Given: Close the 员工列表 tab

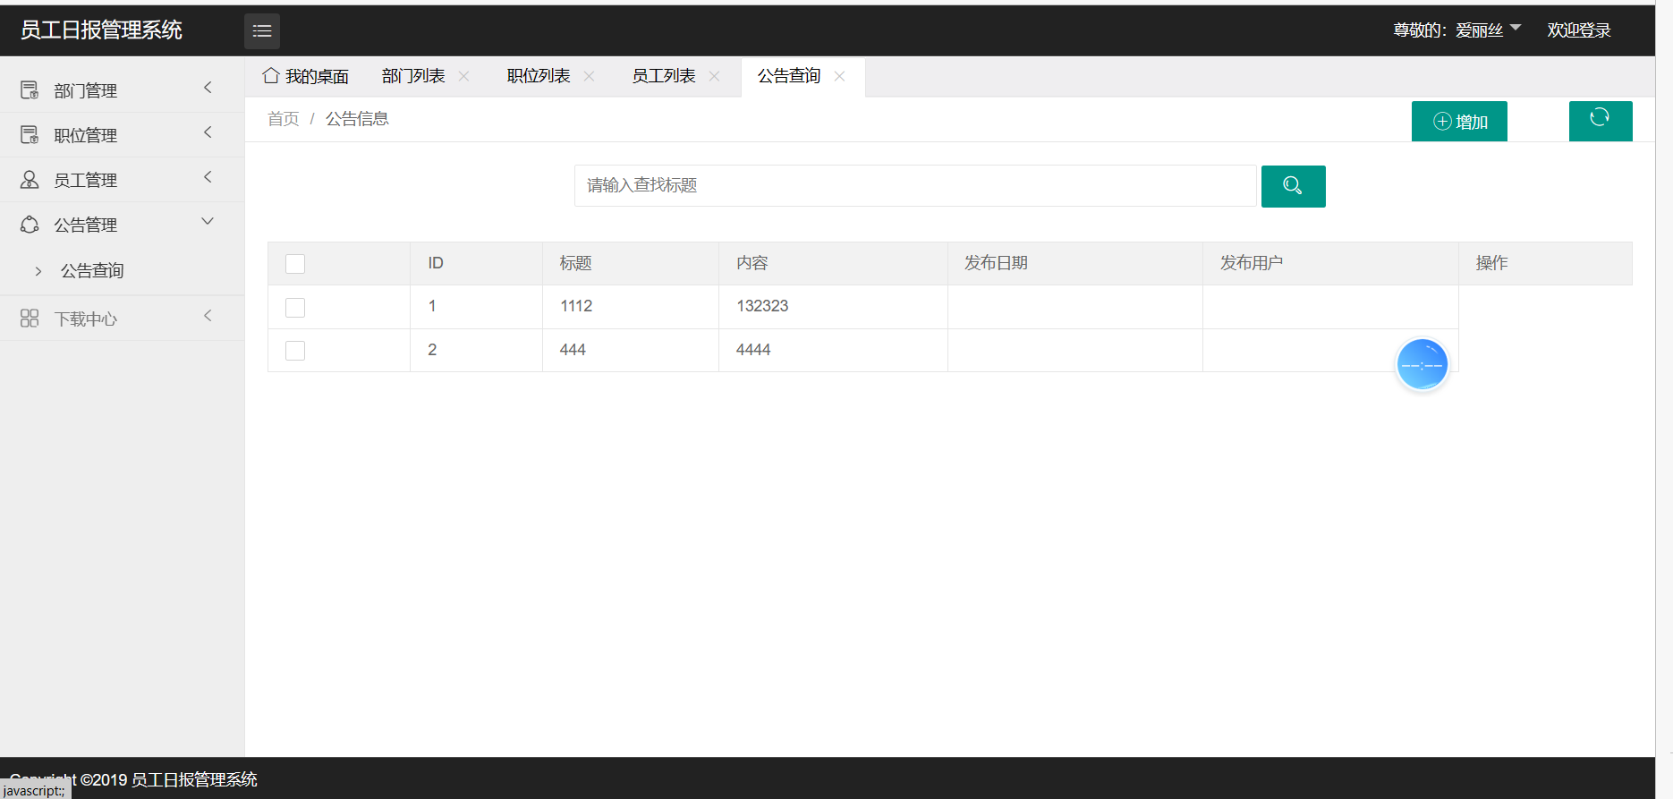Looking at the screenshot, I should pos(715,76).
